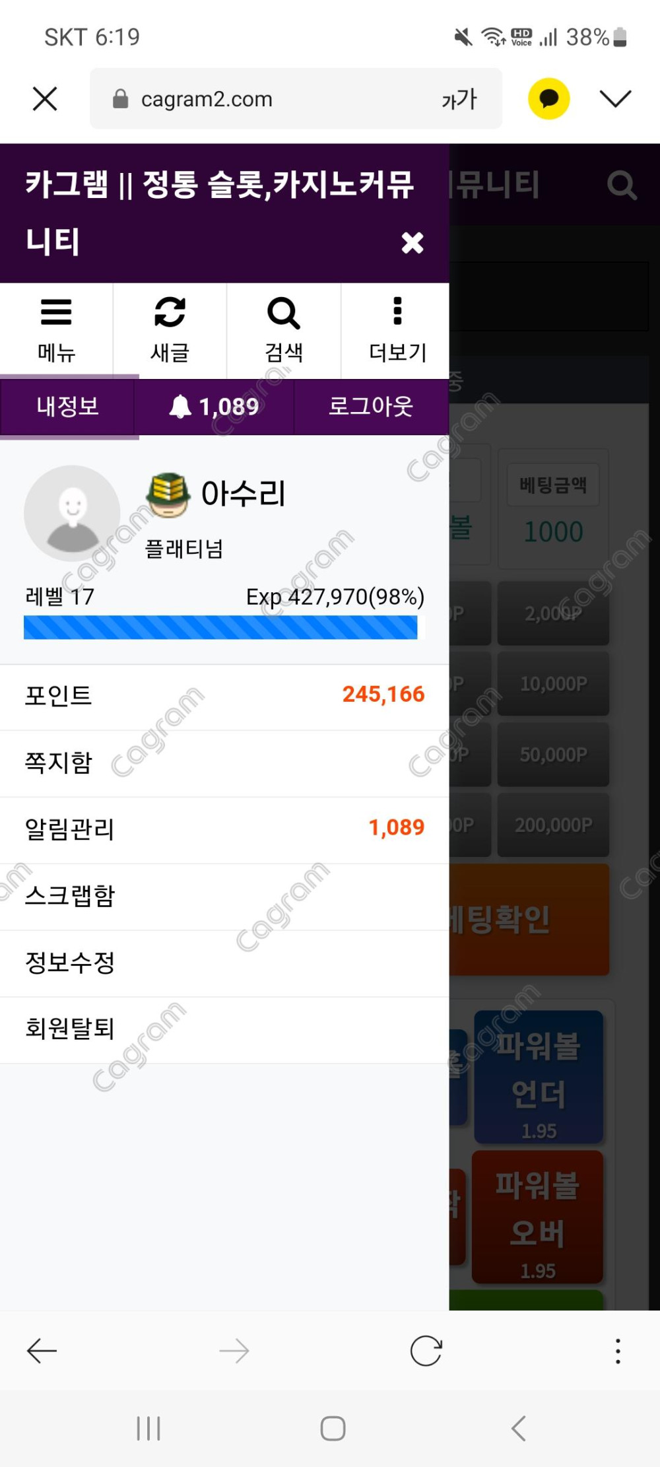Screen dimensions: 660x1467
Task: Tap the 더보기 three-dots icon
Action: click(397, 311)
